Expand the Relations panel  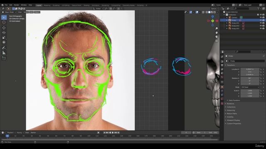pos(230,104)
